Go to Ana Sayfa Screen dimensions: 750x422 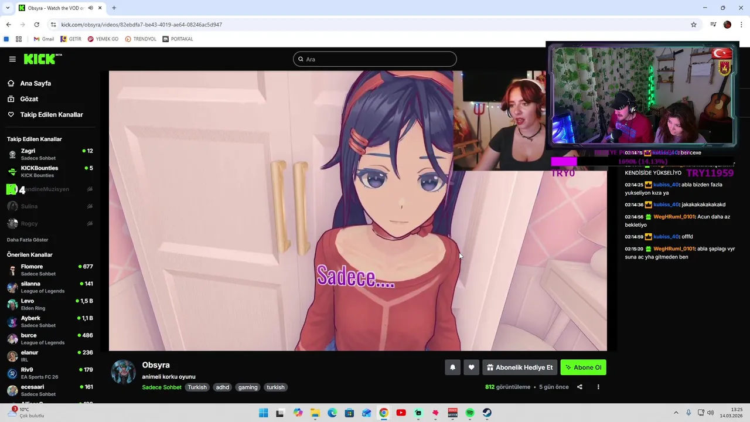click(35, 83)
